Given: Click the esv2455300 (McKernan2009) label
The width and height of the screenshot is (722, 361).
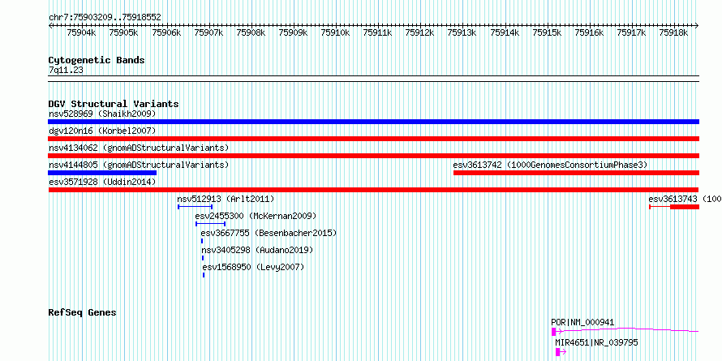Looking at the screenshot, I should (256, 216).
